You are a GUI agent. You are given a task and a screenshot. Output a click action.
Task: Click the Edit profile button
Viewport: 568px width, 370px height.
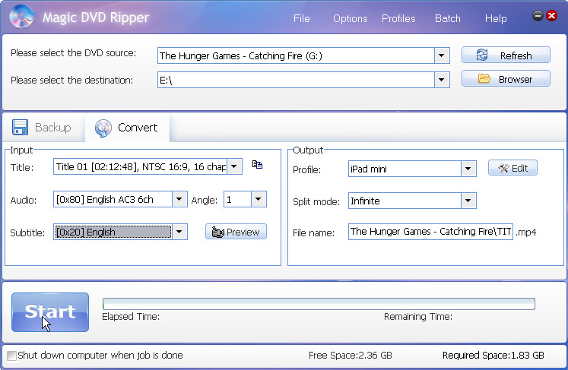click(512, 168)
